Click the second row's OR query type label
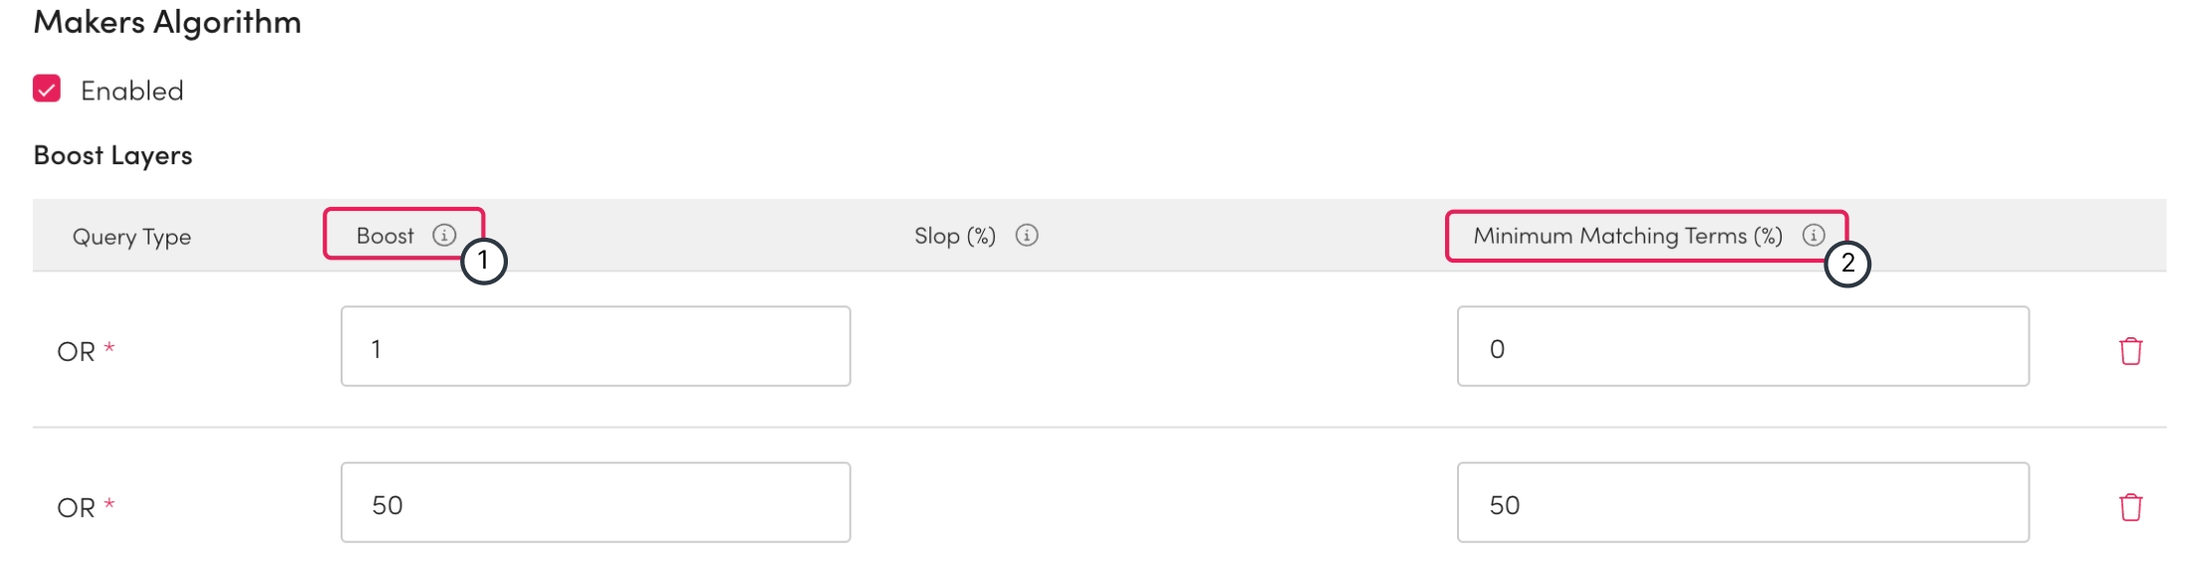Image resolution: width=2189 pixels, height=567 pixels. click(x=77, y=507)
